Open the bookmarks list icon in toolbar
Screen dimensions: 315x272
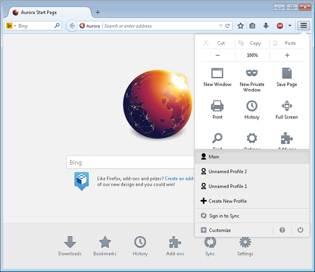tap(252, 26)
